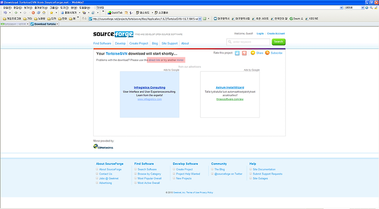Screen dimensions: 379x209
Task: Click Project Help Wanted footer link
Action: pos(188,174)
